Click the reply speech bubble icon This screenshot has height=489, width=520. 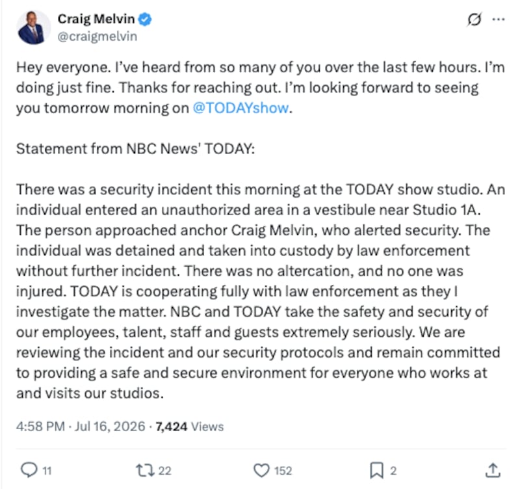tap(29, 470)
